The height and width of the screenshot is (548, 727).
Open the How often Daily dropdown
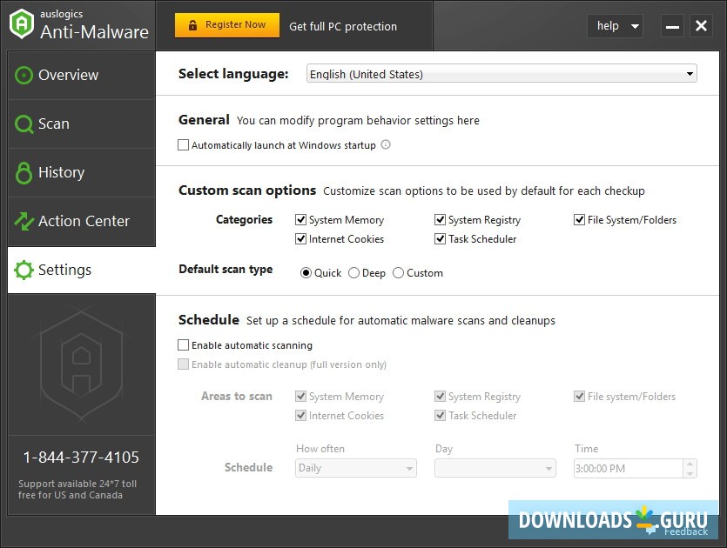click(356, 468)
